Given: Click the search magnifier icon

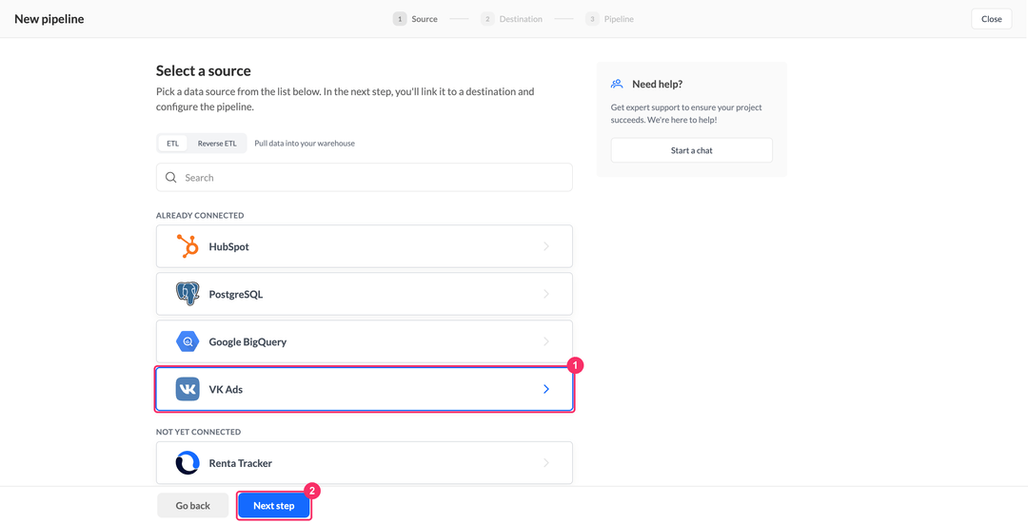Looking at the screenshot, I should pos(171,178).
